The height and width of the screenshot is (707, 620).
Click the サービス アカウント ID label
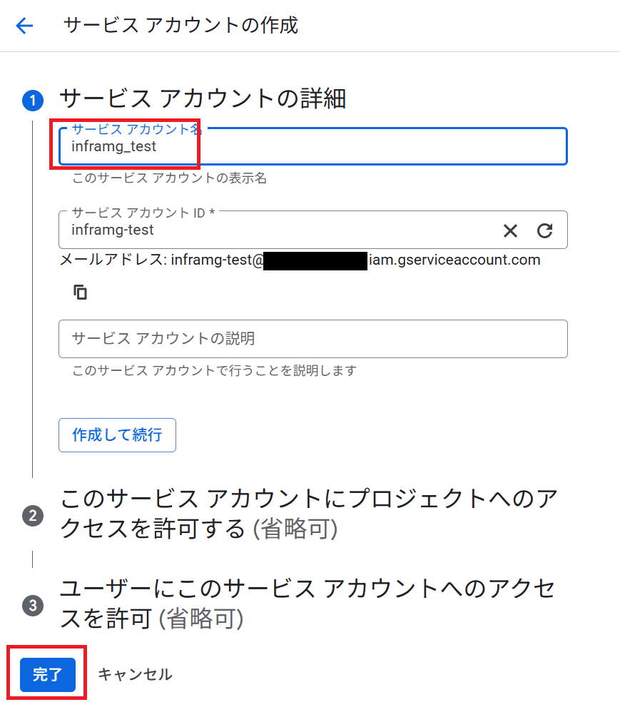(x=143, y=213)
